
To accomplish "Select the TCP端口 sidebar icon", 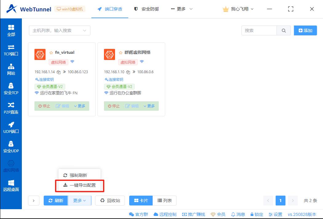I will point(11,49).
